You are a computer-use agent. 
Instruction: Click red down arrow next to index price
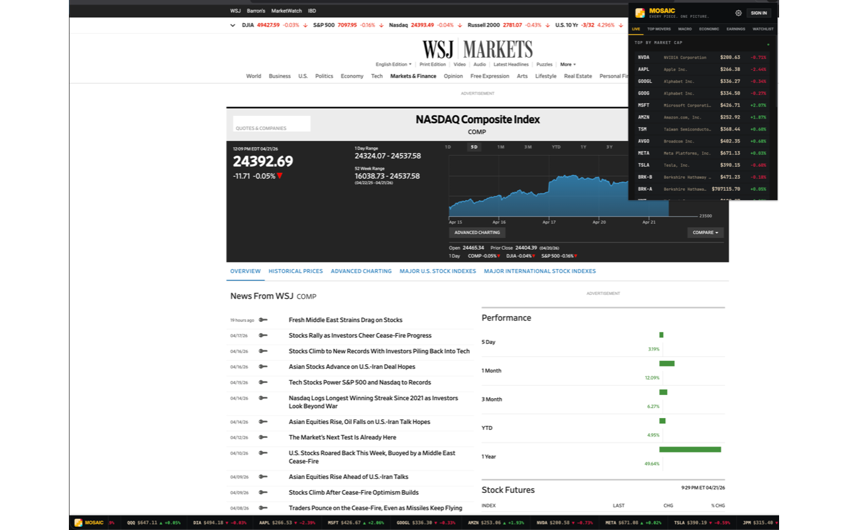pos(280,176)
